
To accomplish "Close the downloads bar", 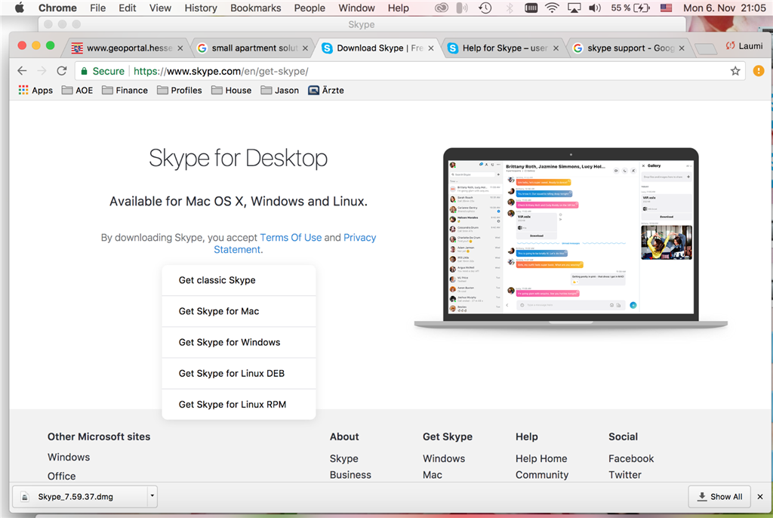I will click(759, 497).
